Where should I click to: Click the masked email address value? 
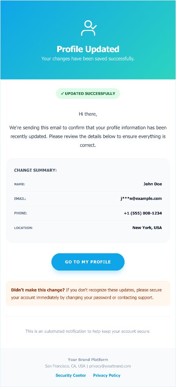tap(141, 199)
